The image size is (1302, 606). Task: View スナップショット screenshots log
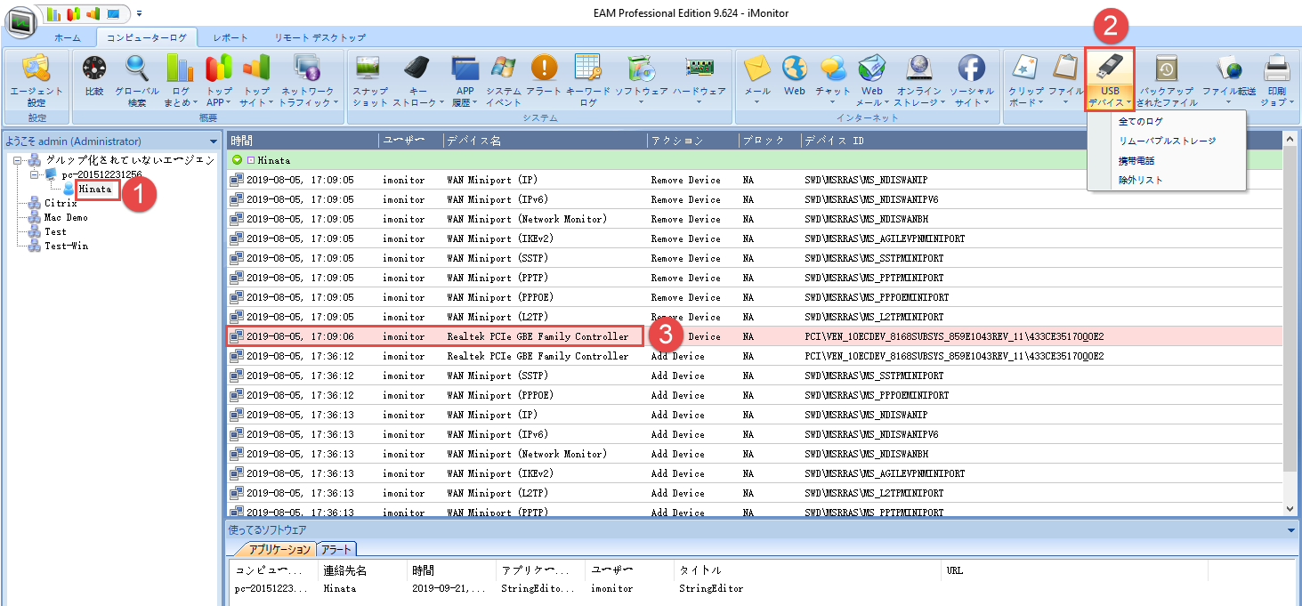[x=369, y=81]
